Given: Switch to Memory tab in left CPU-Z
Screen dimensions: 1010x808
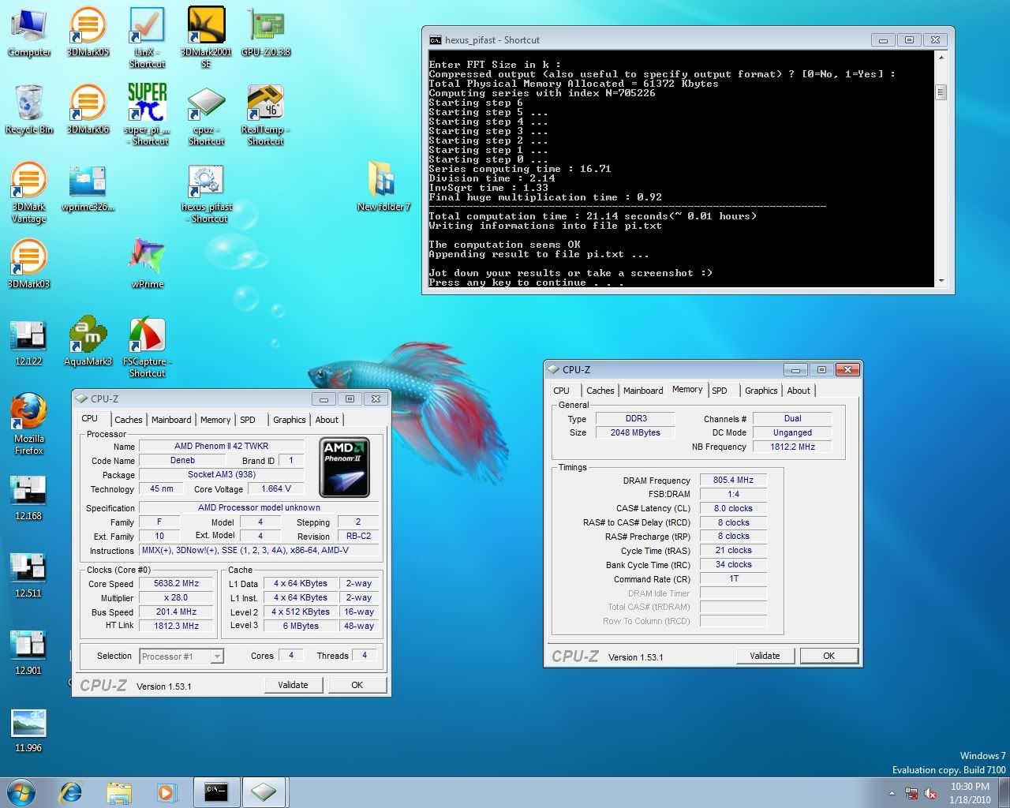Looking at the screenshot, I should pyautogui.click(x=215, y=420).
